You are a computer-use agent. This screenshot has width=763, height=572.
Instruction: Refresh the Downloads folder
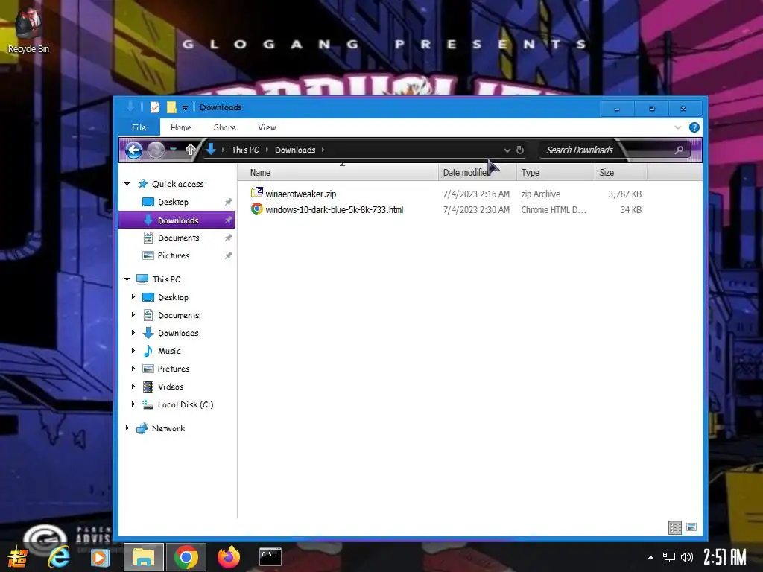point(519,150)
